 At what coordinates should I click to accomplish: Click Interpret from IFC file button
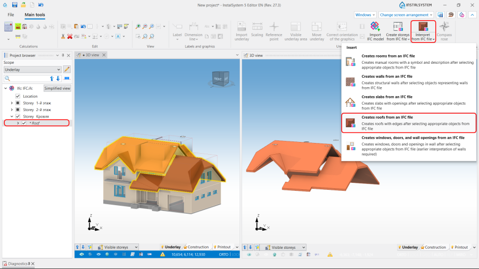coord(423,31)
